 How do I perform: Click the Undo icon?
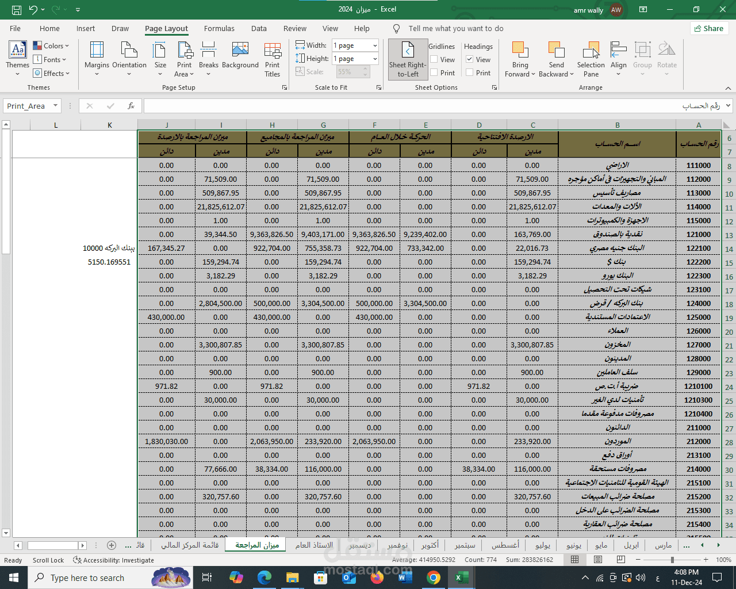(33, 10)
